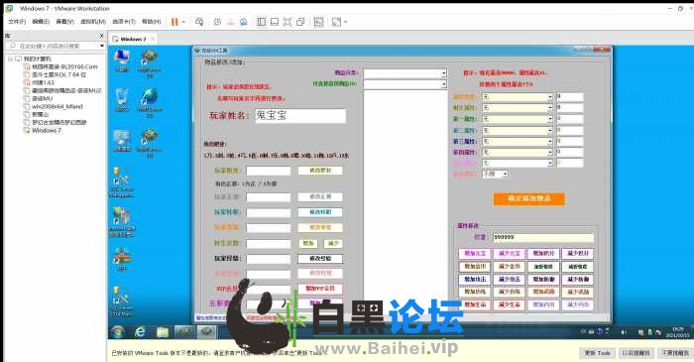Click the send Ctrl+Alt+Del toolbar icon
This screenshot has width=694, height=362.
point(199,22)
